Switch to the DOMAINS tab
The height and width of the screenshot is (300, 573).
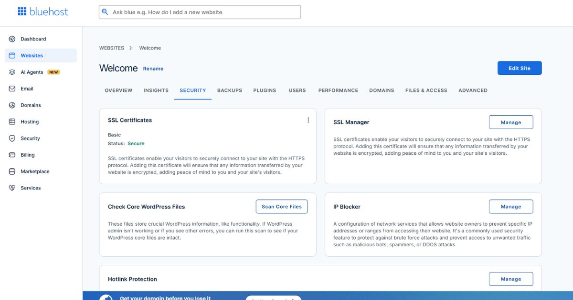click(x=382, y=90)
